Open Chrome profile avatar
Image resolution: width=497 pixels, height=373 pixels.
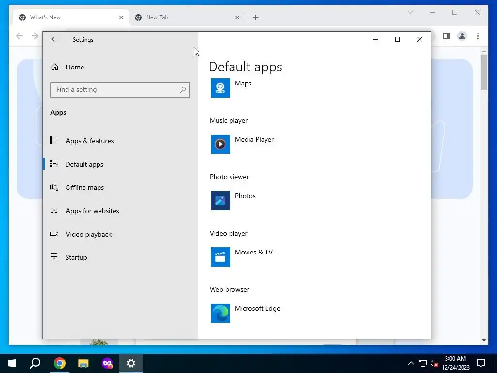(462, 36)
